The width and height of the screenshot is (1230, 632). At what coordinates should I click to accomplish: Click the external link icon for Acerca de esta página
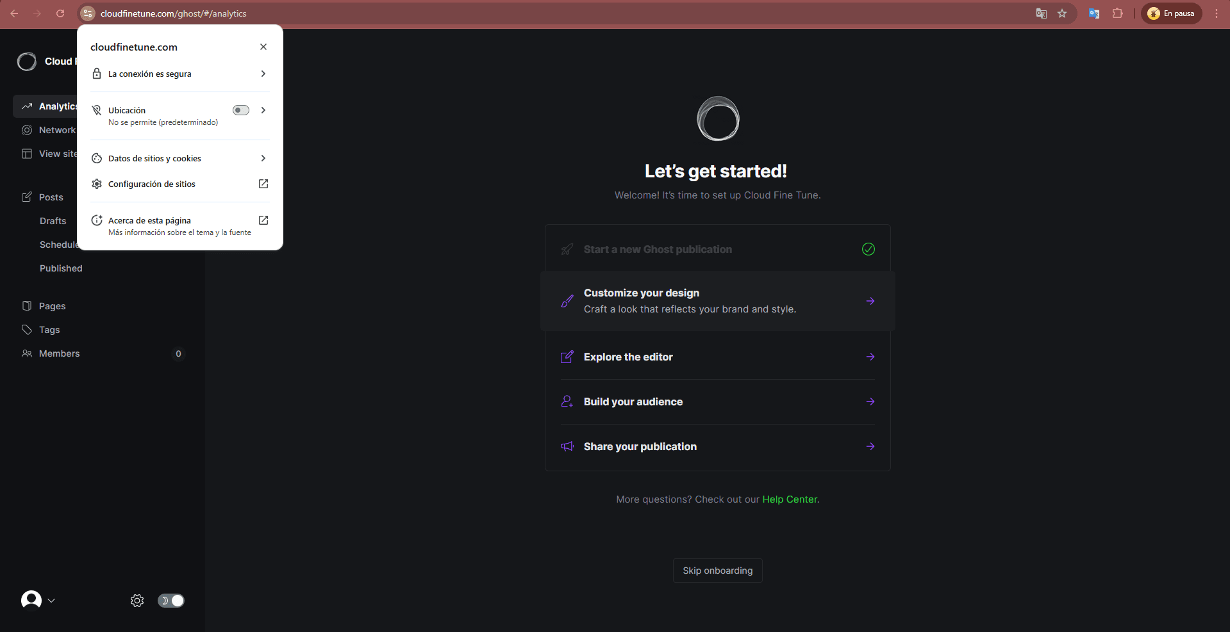point(263,220)
